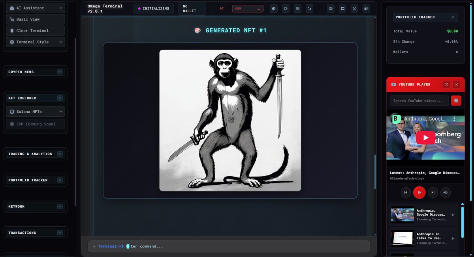Expand the TRANSACTIONS section
474x257 pixels.
pos(36,233)
